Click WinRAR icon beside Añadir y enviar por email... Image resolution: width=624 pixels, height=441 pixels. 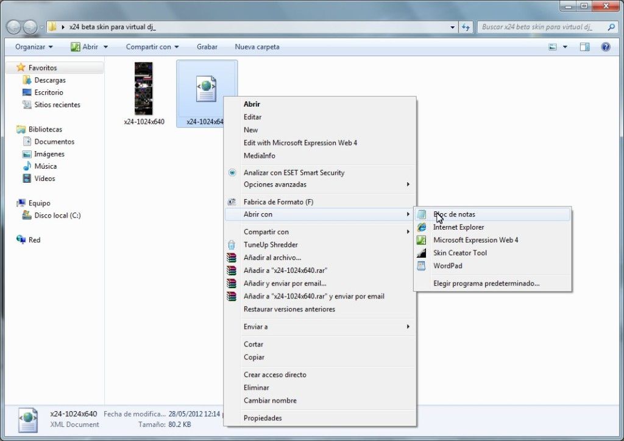pyautogui.click(x=232, y=283)
